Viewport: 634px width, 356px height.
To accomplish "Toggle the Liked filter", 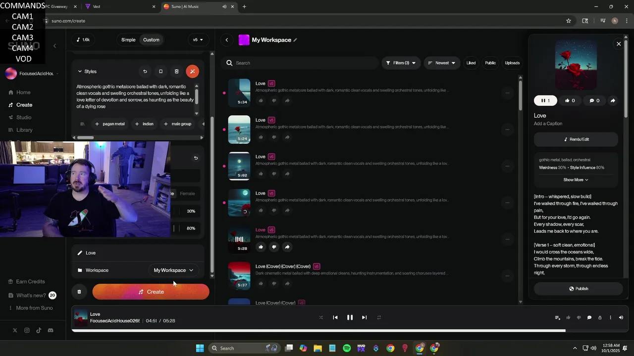I will pyautogui.click(x=471, y=63).
